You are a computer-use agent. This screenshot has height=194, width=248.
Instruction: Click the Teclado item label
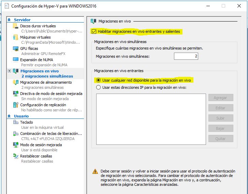pyautogui.click(x=26, y=122)
